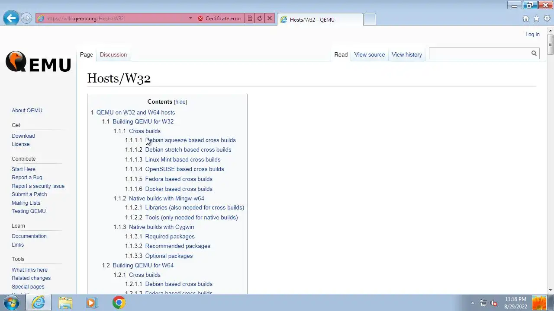Open Windows Explorer folder in taskbar
The height and width of the screenshot is (311, 554).
click(x=65, y=303)
